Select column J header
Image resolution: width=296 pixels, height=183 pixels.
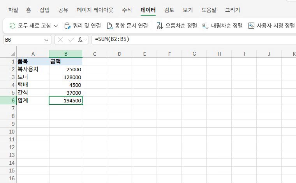(269, 54)
